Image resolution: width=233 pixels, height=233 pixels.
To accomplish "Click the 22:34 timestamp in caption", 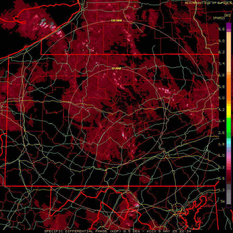I will point(185,231).
